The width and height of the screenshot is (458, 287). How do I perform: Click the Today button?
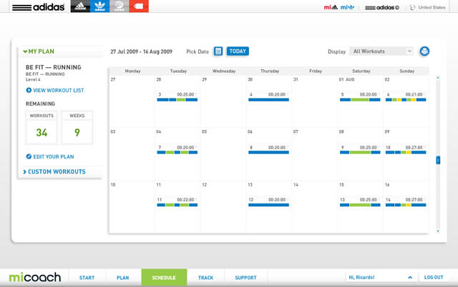tap(238, 51)
